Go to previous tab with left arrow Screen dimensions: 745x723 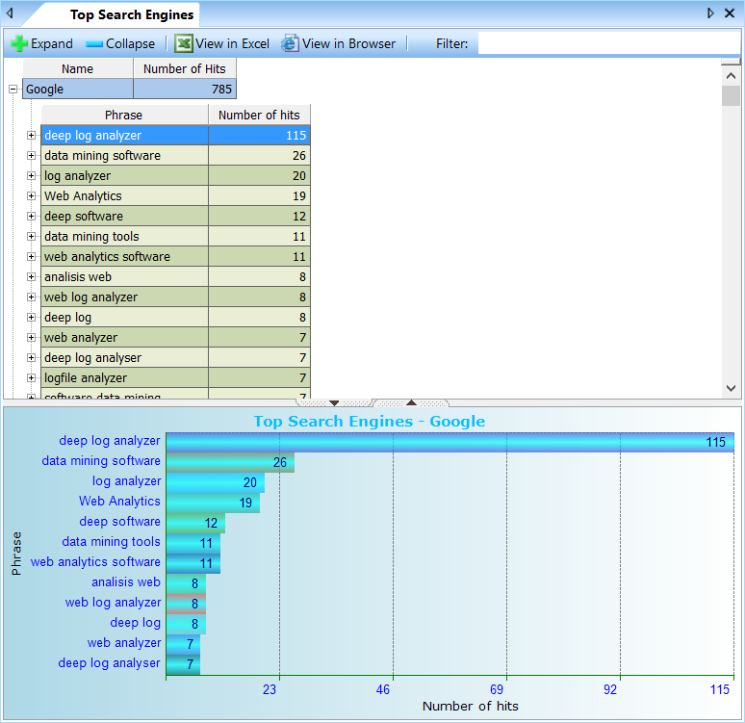(10, 13)
